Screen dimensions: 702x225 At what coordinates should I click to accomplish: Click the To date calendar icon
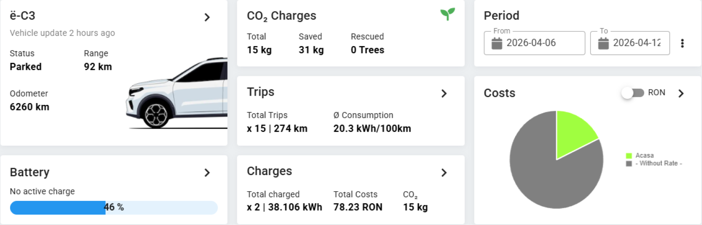pos(603,43)
